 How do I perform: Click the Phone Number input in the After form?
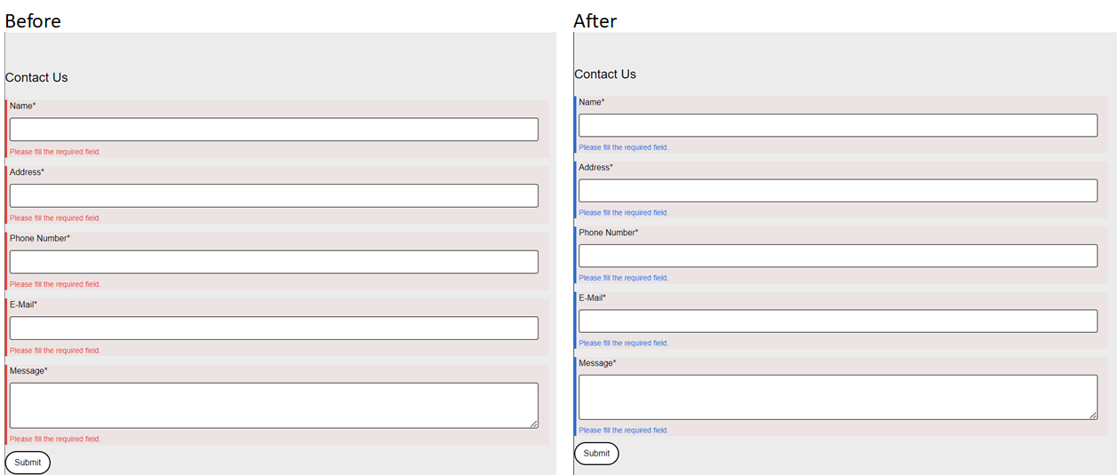pyautogui.click(x=838, y=256)
